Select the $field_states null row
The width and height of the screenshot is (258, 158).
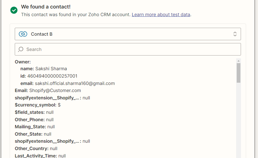[x=34, y=112]
